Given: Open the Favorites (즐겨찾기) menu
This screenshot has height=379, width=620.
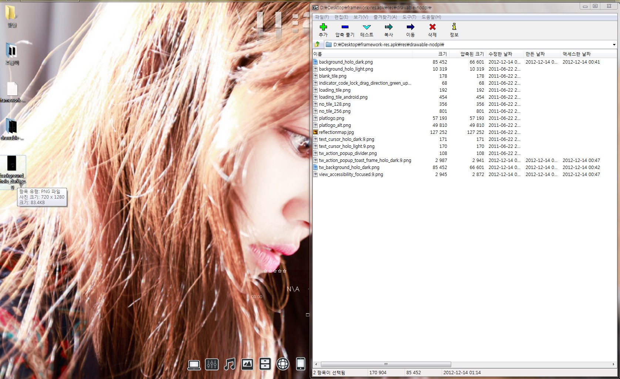Looking at the screenshot, I should [385, 17].
